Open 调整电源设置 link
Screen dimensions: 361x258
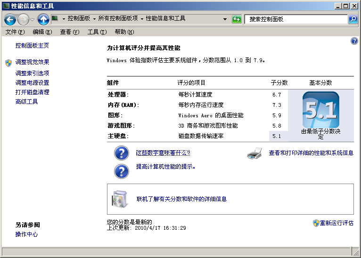click(32, 82)
